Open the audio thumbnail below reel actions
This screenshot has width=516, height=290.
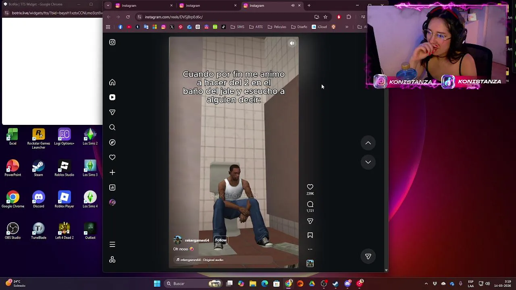(310, 263)
